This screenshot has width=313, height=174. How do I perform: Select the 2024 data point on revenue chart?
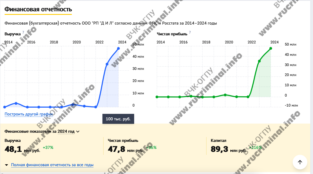click(x=118, y=49)
